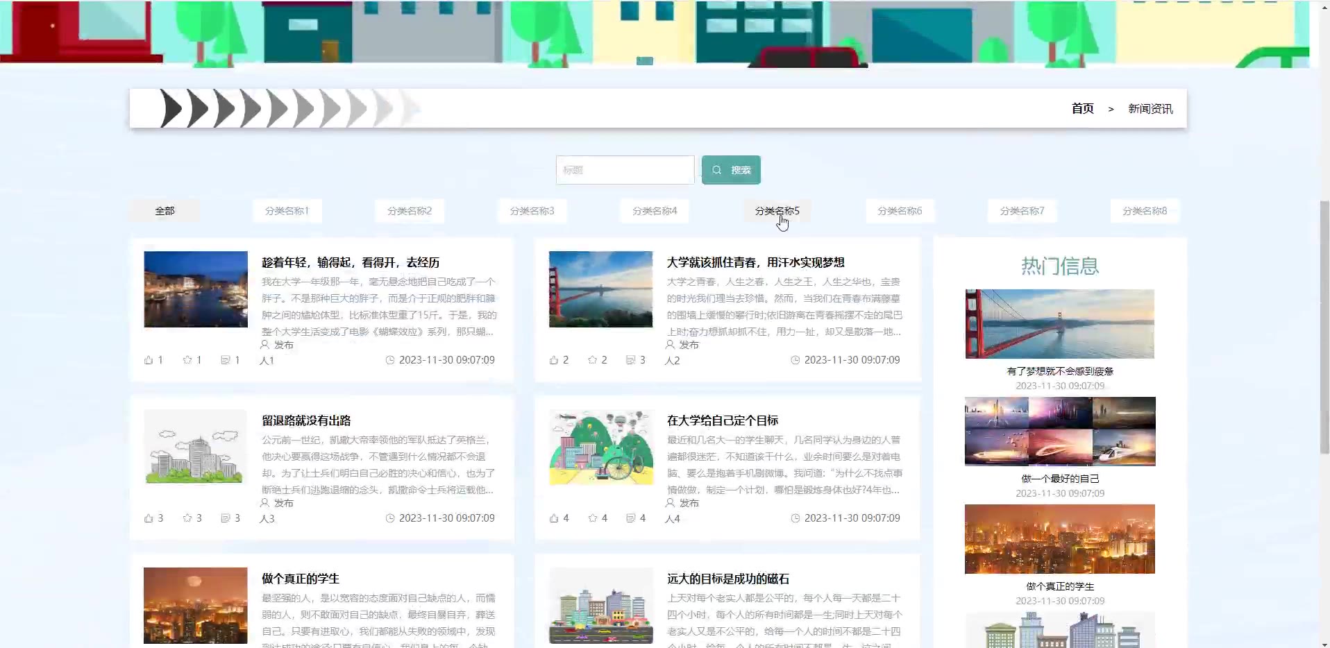Click comment icon on 在大学给自己定个目标 article

pyautogui.click(x=630, y=518)
